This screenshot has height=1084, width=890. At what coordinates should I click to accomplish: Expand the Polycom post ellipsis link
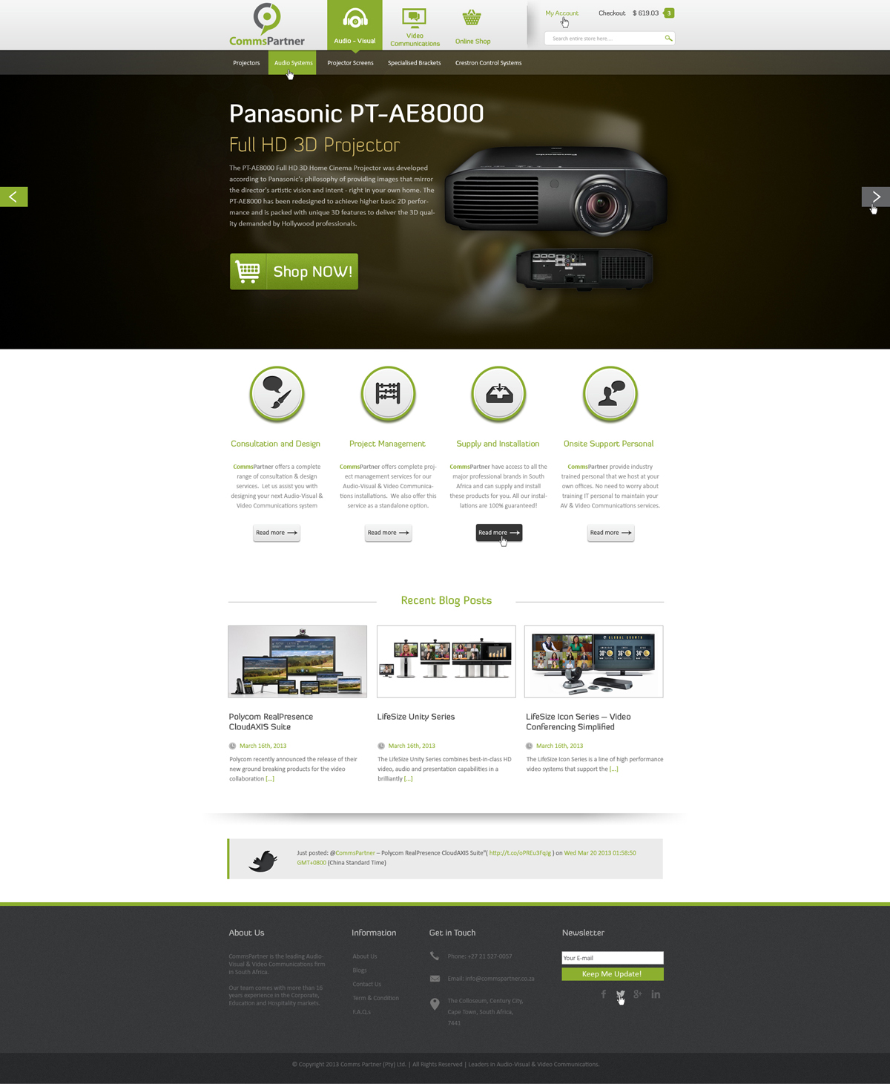pos(270,779)
